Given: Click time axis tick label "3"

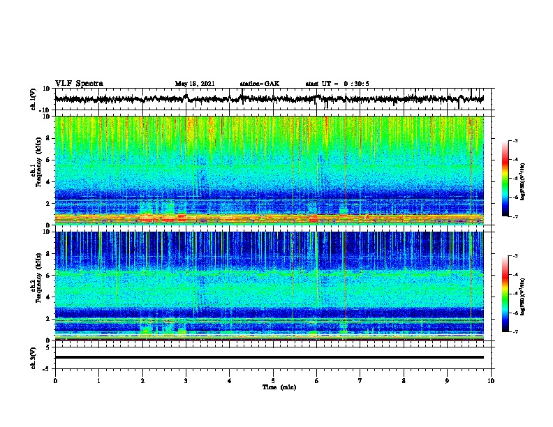Looking at the screenshot, I should pyautogui.click(x=186, y=381).
